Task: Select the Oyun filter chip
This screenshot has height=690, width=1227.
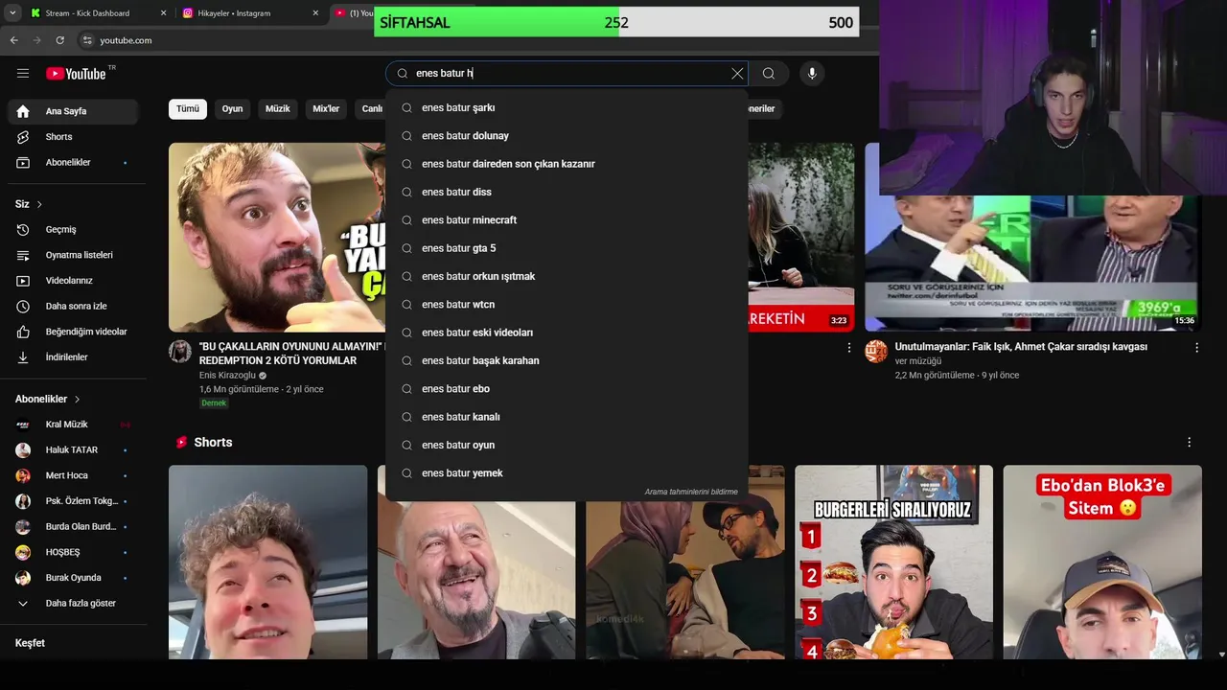Action: [233, 109]
